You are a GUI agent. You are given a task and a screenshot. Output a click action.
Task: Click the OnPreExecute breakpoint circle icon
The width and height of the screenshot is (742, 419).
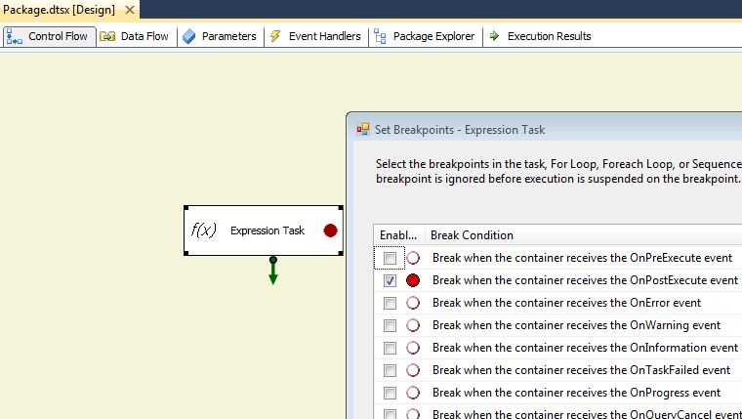(413, 258)
